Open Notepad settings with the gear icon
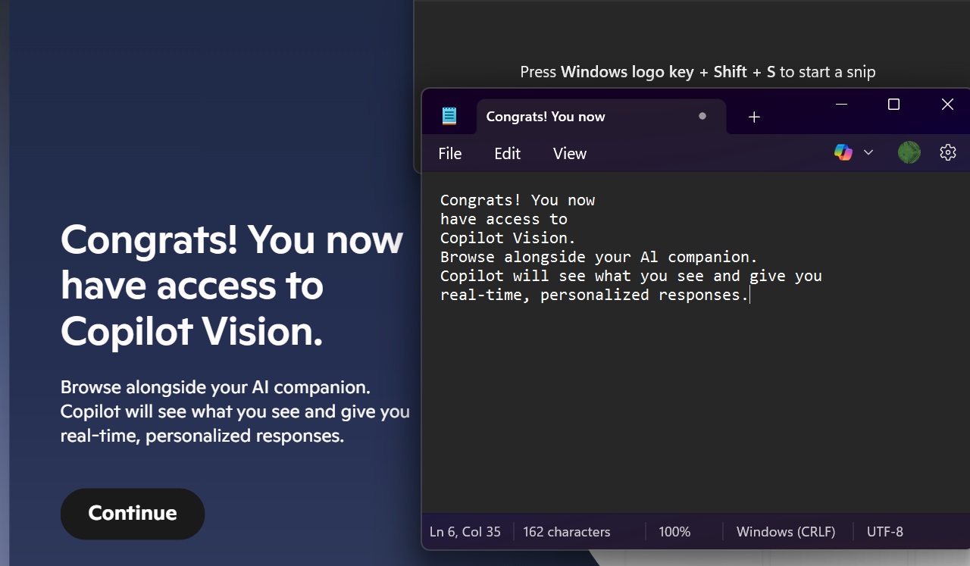The height and width of the screenshot is (566, 970). pos(947,152)
